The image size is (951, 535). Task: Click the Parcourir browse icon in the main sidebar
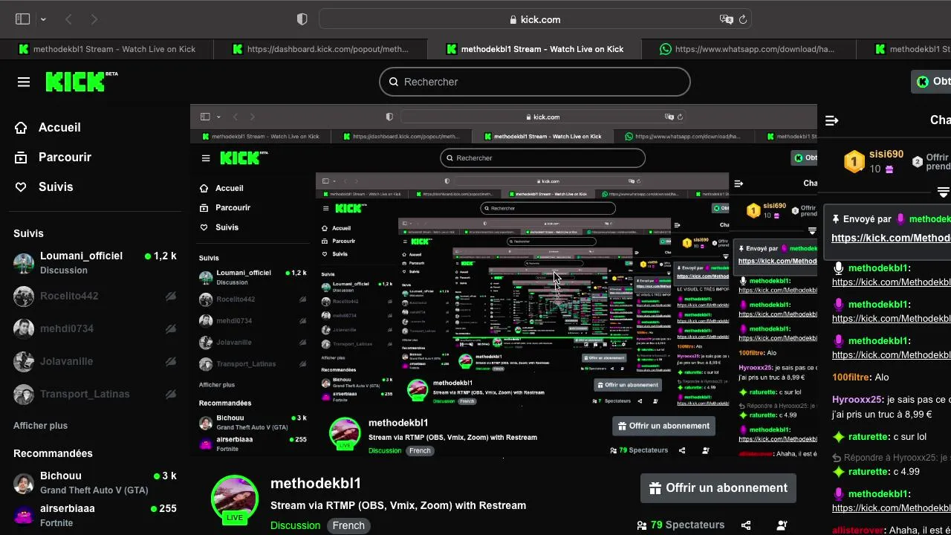(x=21, y=158)
